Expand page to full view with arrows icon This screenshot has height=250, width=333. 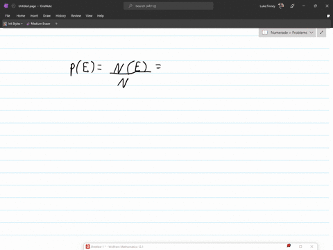(321, 33)
